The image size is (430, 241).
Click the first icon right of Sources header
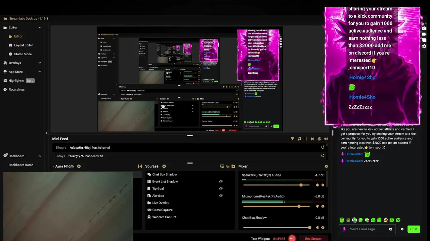click(222, 166)
